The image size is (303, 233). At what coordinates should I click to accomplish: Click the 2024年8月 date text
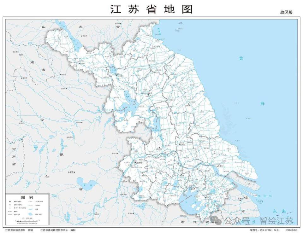coord(292,230)
